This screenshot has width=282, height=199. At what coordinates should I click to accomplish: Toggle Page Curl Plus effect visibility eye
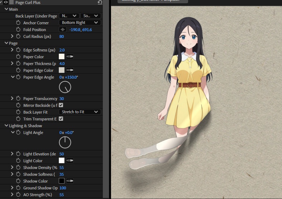[x=6, y=2]
